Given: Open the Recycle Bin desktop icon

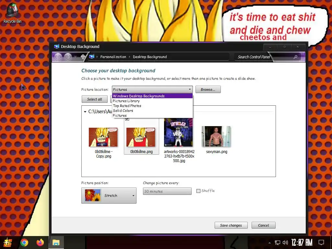Looking at the screenshot, I should click(x=12, y=13).
